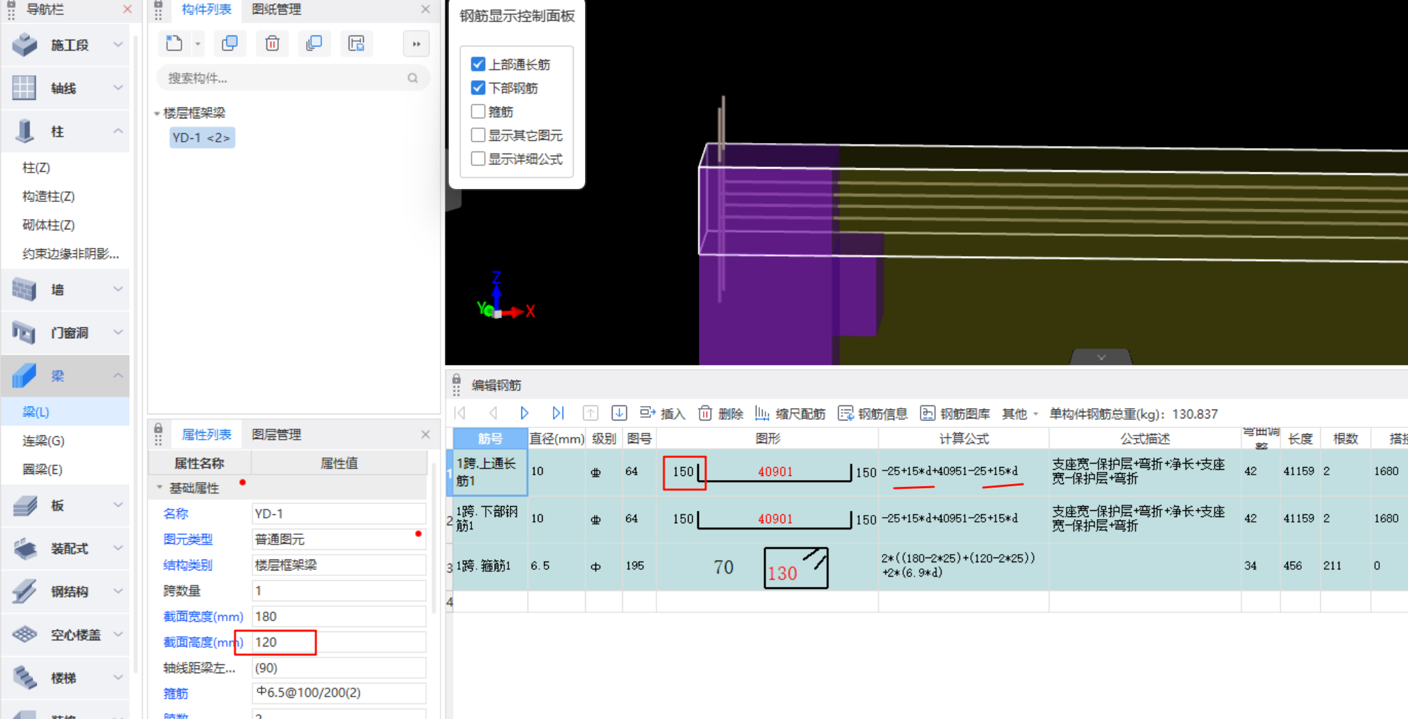This screenshot has height=719, width=1408.
Task: Switch to the 属性列表 tab
Action: click(x=206, y=434)
